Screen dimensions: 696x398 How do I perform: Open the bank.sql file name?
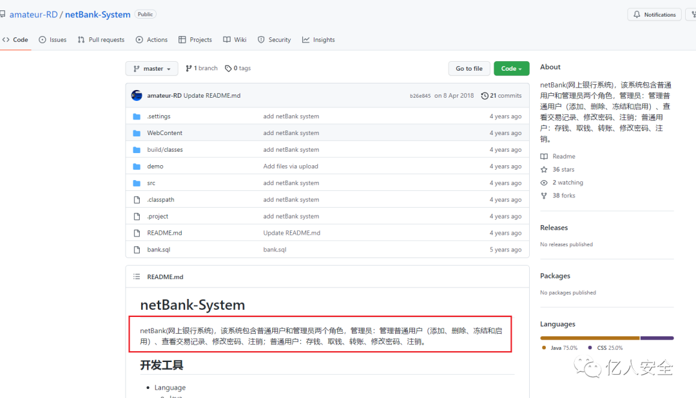[159, 249]
